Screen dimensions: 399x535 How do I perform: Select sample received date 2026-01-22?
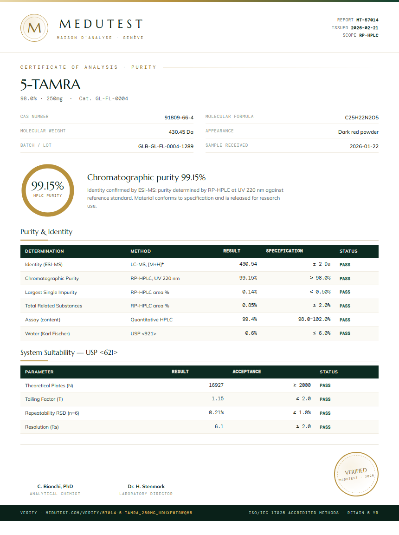point(364,146)
